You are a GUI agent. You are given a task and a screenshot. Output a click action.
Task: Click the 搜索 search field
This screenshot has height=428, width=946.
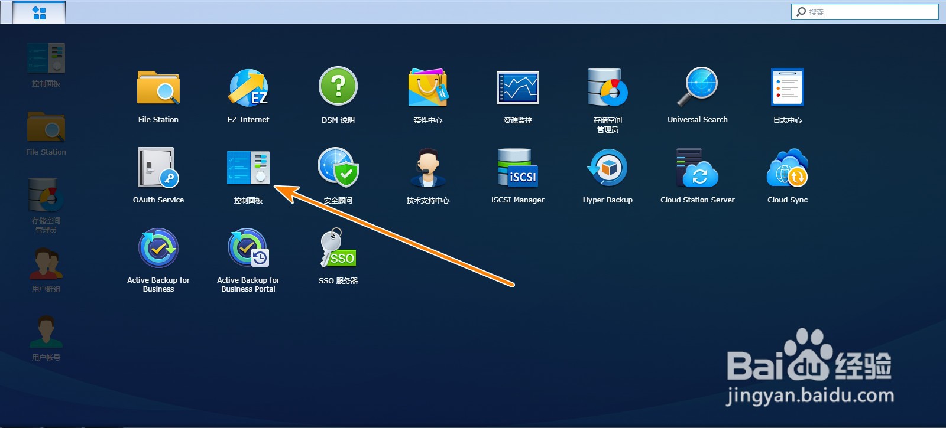click(864, 12)
